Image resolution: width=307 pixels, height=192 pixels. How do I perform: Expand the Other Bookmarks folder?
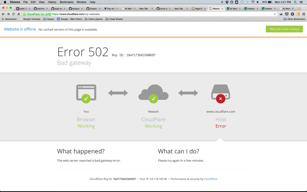pyautogui.click(x=294, y=19)
